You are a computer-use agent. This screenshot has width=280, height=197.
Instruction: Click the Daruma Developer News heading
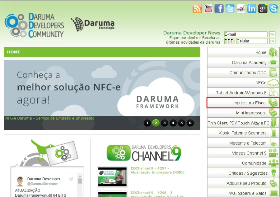click(192, 33)
